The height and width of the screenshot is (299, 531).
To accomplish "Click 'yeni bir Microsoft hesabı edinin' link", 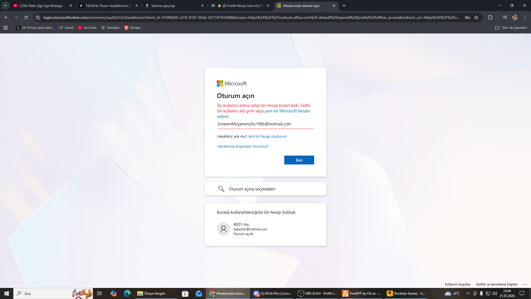I will [287, 111].
